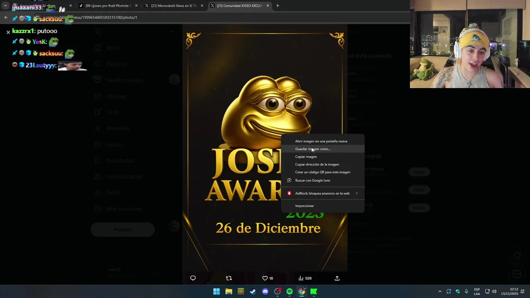Open the volume control in the system tray
The width and height of the screenshot is (530, 298).
coord(494,291)
